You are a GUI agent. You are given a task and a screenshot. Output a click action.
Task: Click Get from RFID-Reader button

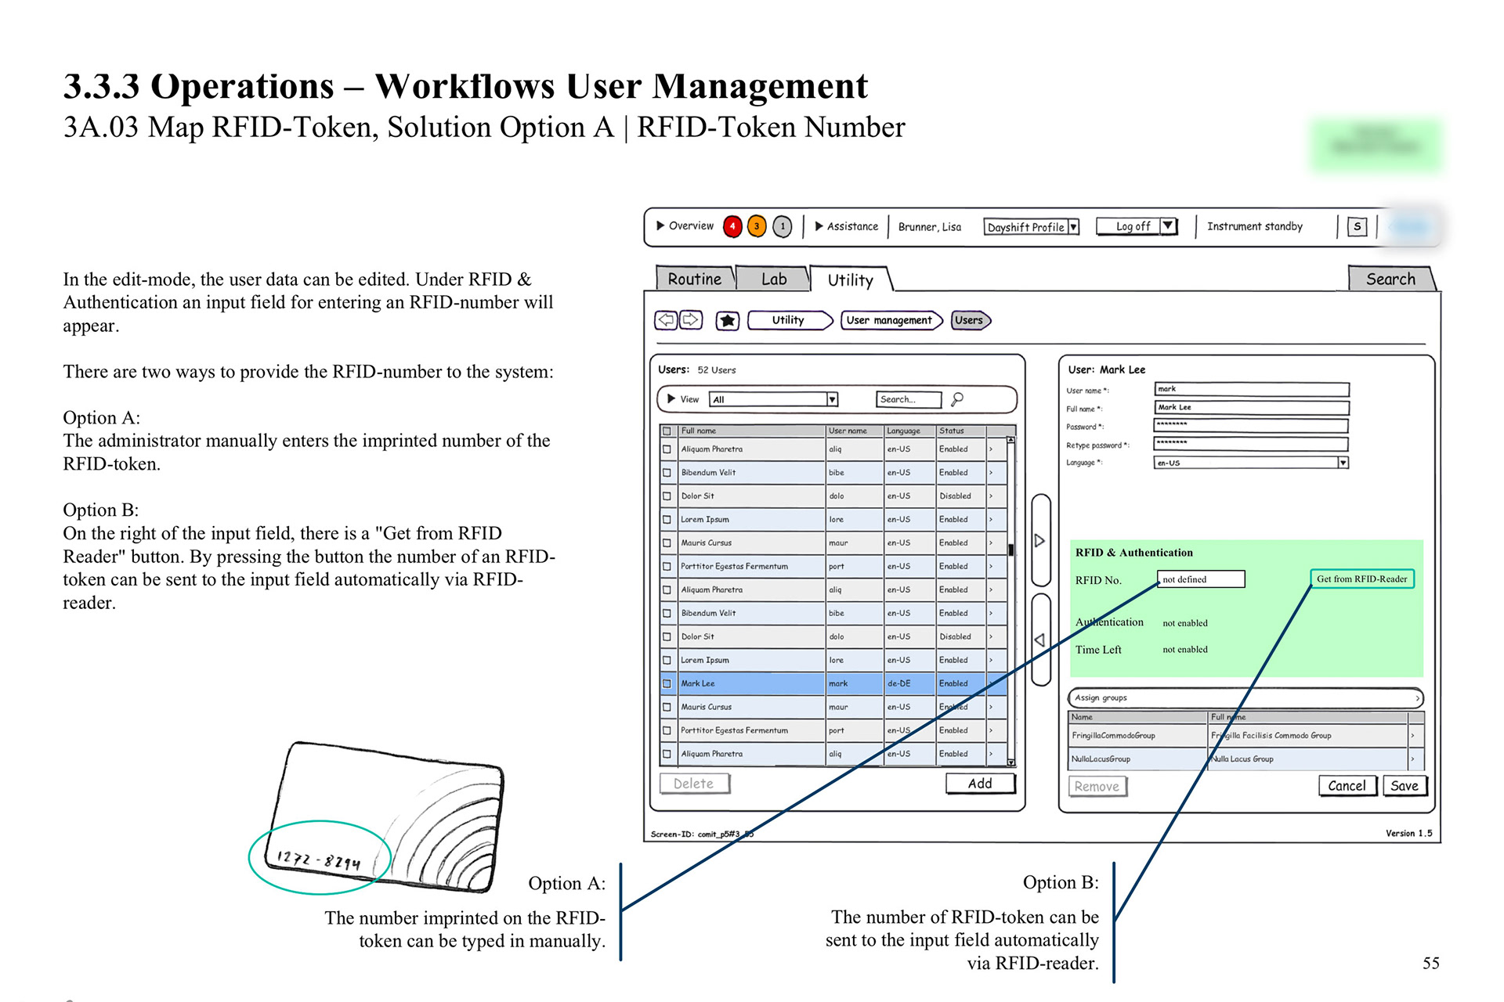[x=1362, y=579]
